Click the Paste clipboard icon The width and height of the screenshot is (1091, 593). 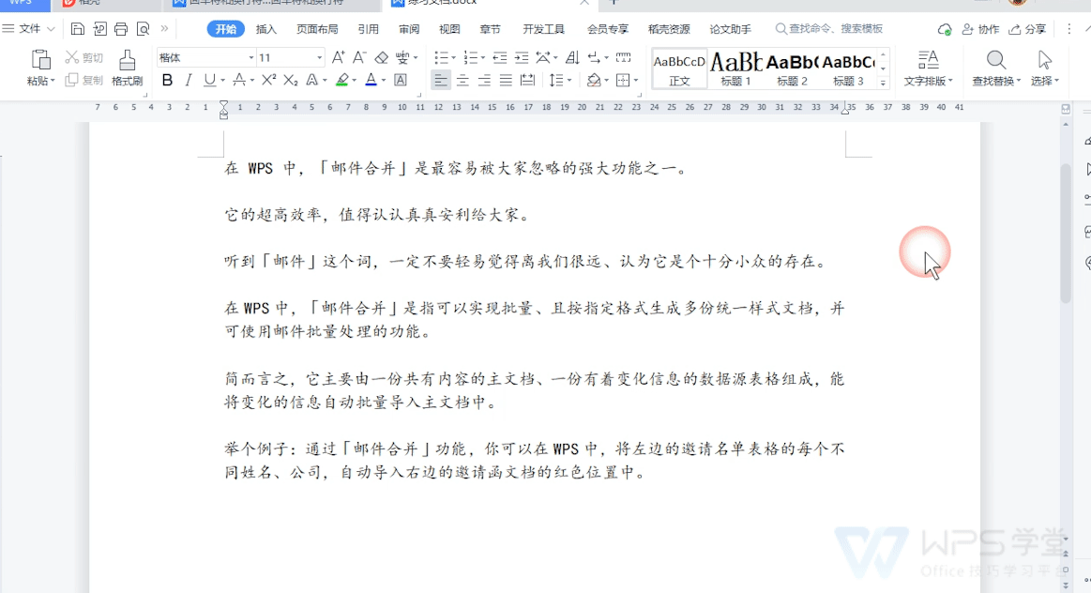tap(41, 60)
